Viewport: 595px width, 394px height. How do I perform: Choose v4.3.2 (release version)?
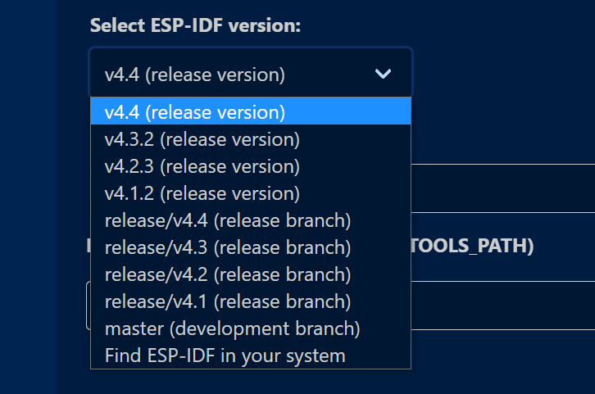coord(251,139)
